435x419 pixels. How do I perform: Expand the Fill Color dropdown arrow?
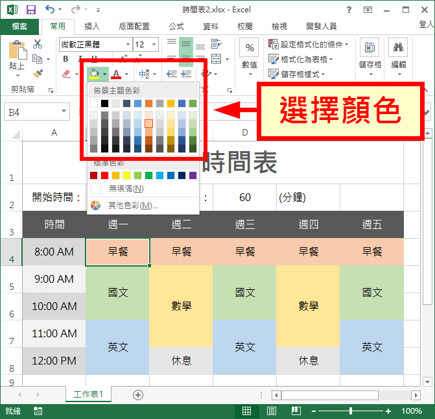click(x=104, y=74)
